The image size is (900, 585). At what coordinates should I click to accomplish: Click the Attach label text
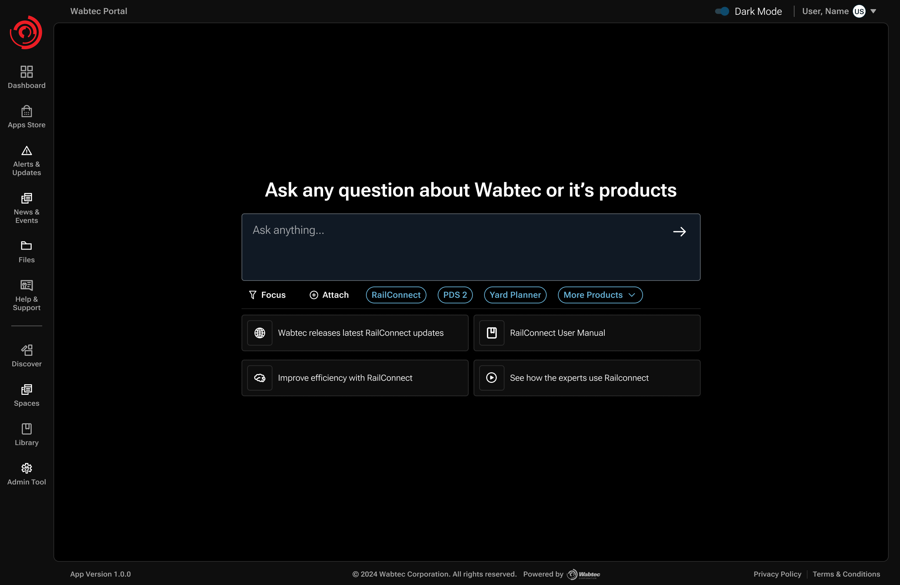pos(335,295)
